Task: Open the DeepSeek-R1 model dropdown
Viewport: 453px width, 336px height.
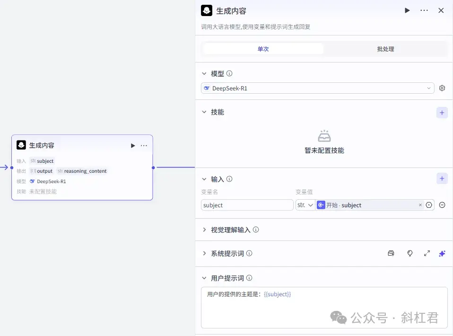Action: (317, 88)
